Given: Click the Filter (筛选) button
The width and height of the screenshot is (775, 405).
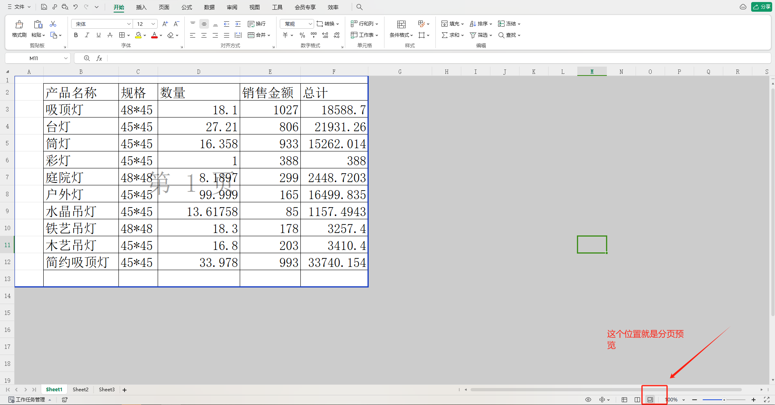Looking at the screenshot, I should pos(481,35).
